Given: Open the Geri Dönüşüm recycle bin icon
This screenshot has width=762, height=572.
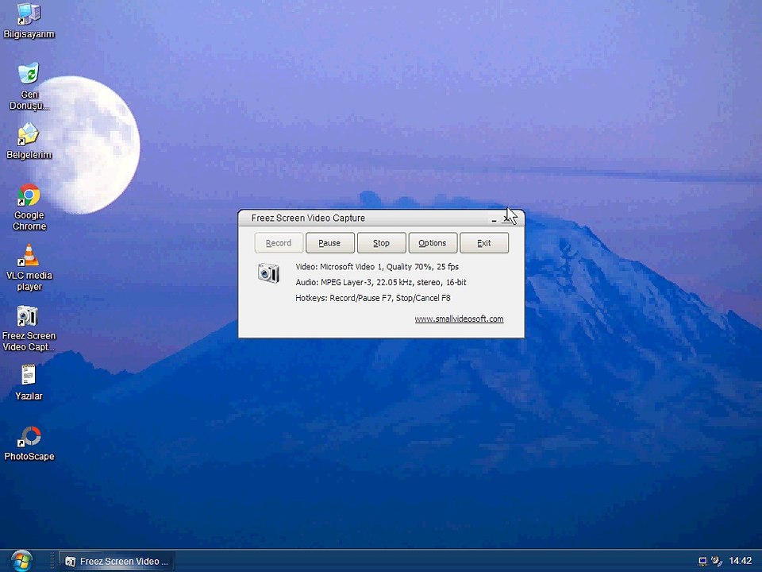Looking at the screenshot, I should pyautogui.click(x=29, y=87).
